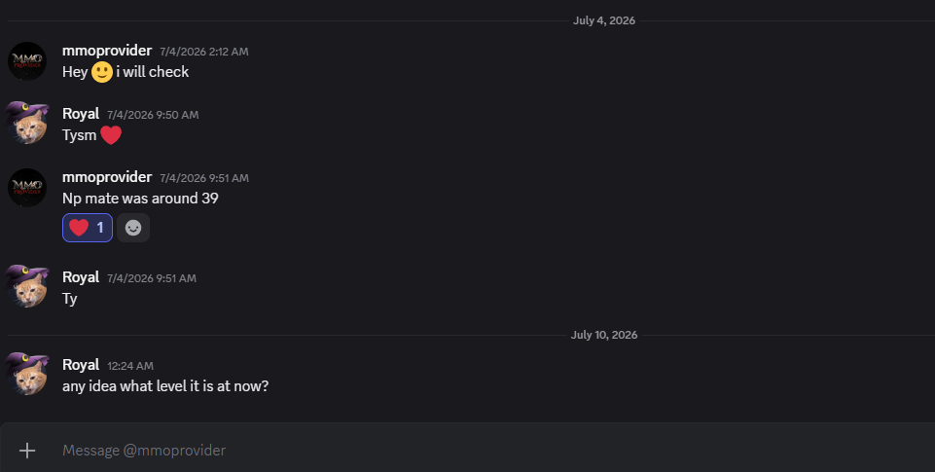Click Royal's cat avatar on the Tysm message
Viewport: 935px width, 472px height.
tap(27, 124)
